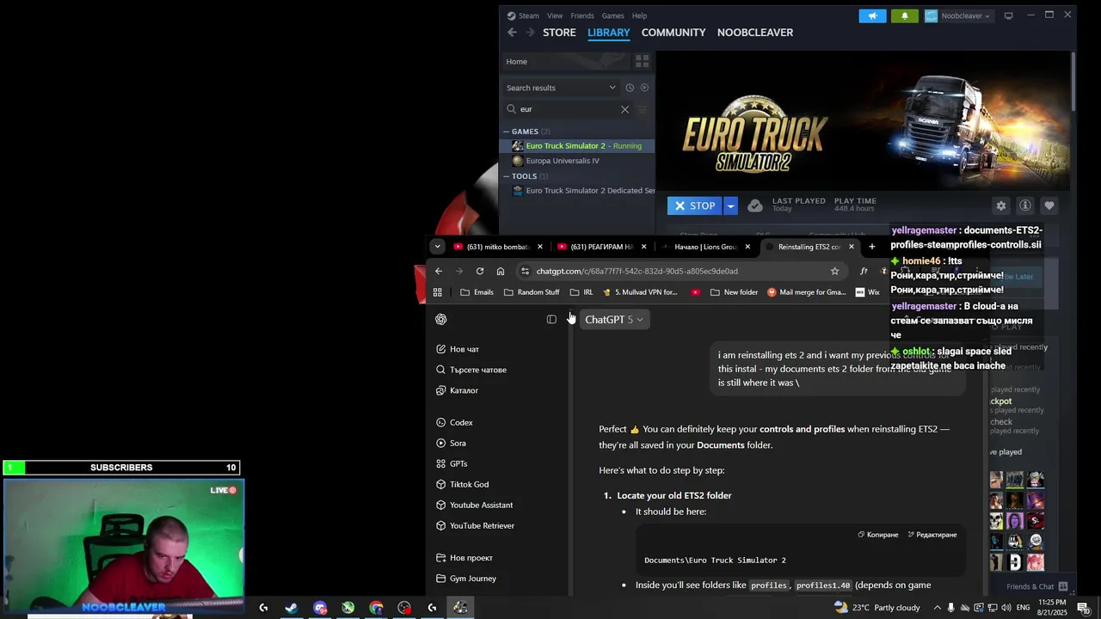
Task: Click recent activity clock icon in Steam library
Action: tap(630, 88)
